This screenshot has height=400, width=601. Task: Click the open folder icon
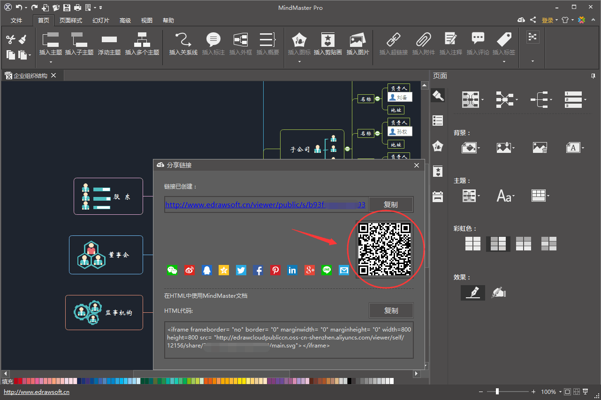point(56,8)
